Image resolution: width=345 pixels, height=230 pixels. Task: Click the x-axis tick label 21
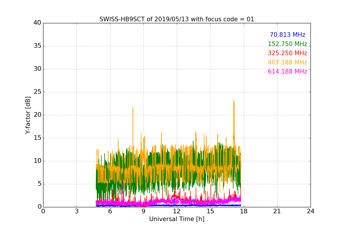coord(277,211)
